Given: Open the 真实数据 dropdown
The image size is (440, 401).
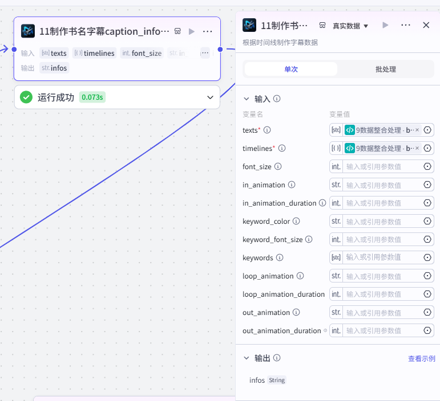Looking at the screenshot, I should coord(350,26).
